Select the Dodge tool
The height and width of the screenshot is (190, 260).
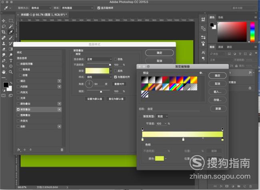coord(11,55)
